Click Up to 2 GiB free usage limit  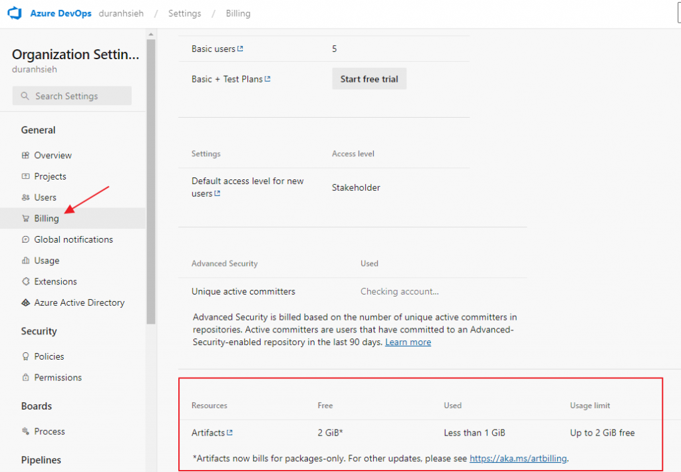tap(603, 433)
